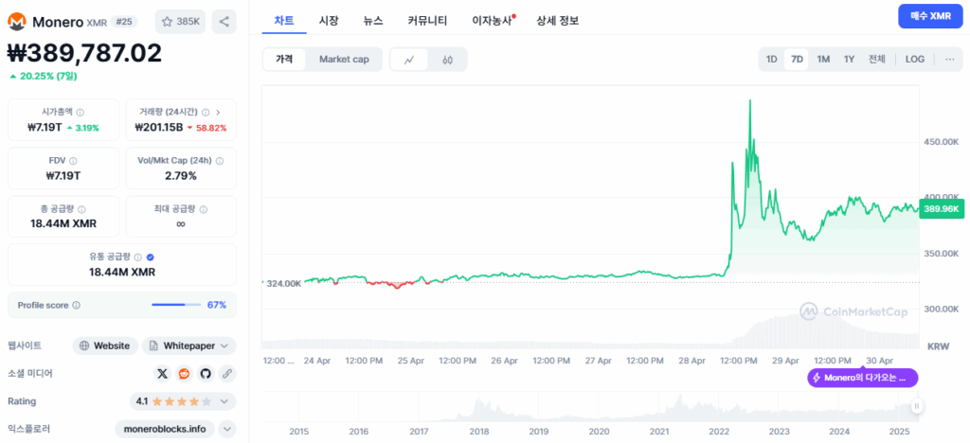Screen dimensions: 970x443
Task: Click the 450.00K y-axis label
Action: 941,141
